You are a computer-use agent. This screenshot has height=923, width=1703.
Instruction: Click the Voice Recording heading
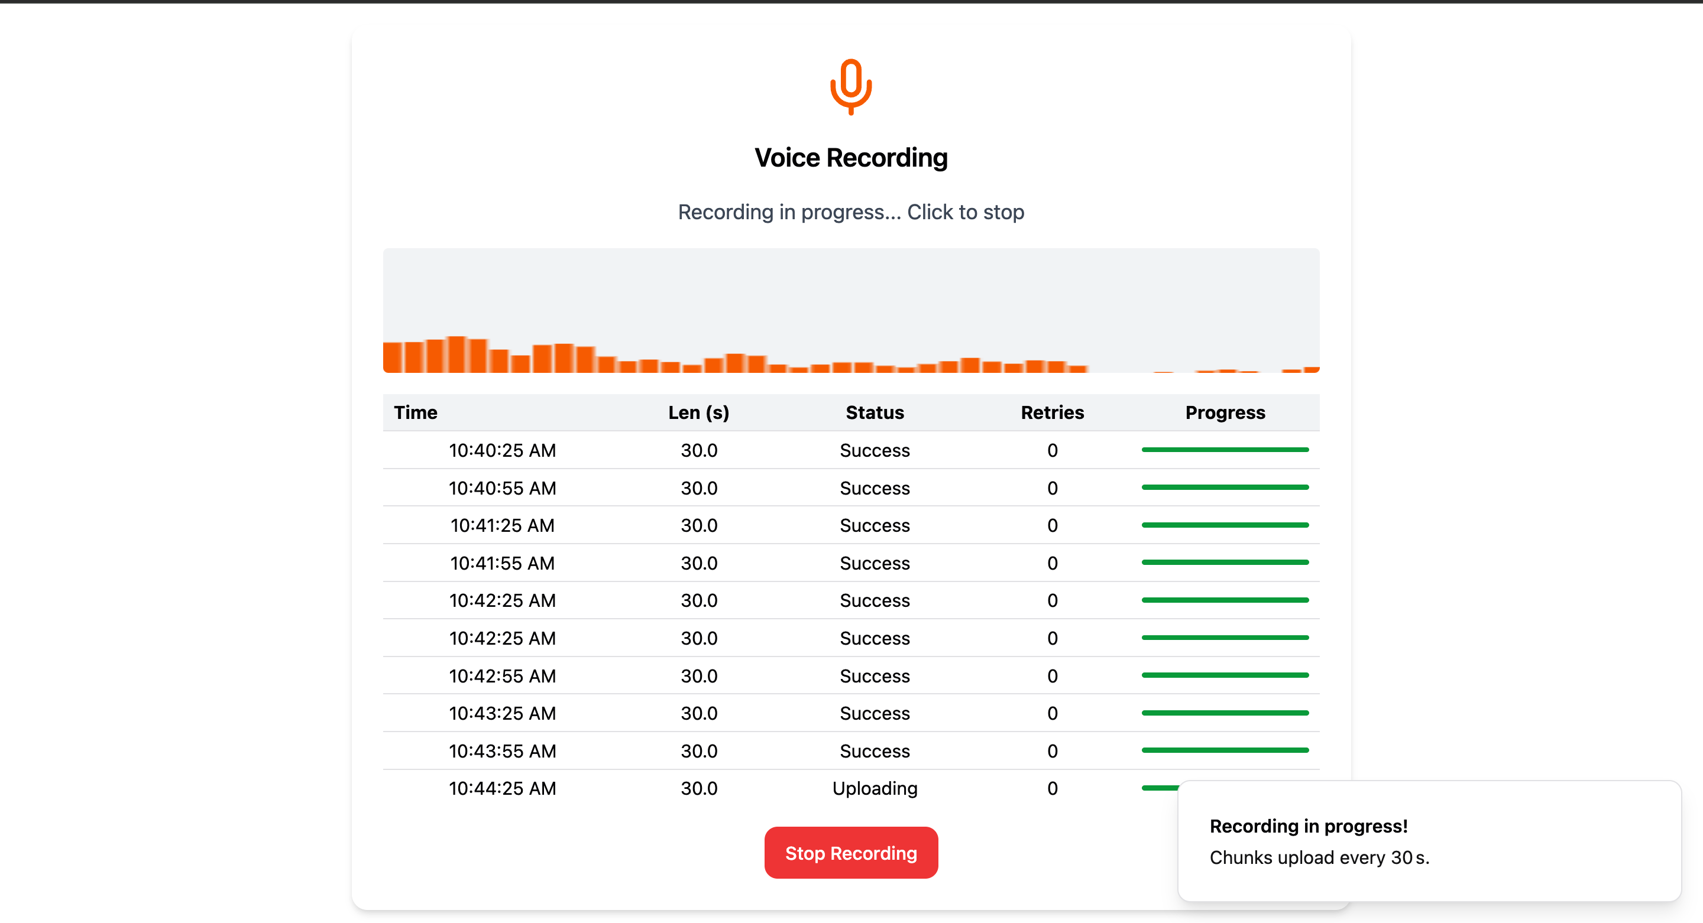[x=851, y=158]
